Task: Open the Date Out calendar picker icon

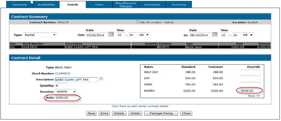Action: pyautogui.click(x=111, y=35)
